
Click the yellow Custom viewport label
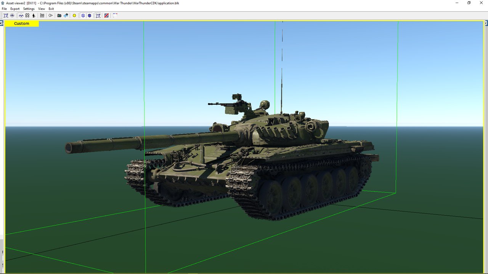click(22, 24)
